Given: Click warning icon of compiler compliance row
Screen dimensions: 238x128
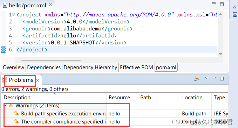Looking at the screenshot, I should [x=16, y=121].
